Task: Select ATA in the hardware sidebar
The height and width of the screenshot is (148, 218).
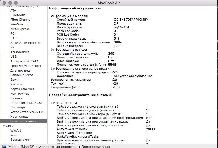Action: point(13,10)
